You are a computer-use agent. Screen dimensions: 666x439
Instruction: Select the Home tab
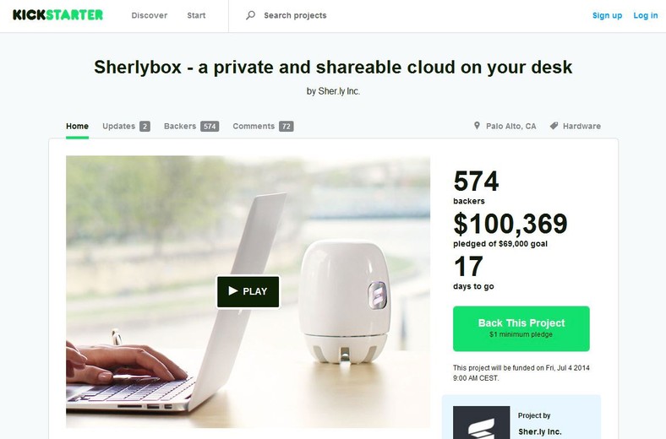[x=77, y=126]
